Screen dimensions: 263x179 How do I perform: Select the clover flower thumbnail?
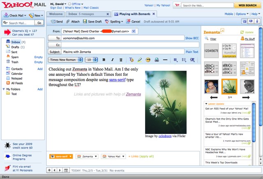point(229,86)
